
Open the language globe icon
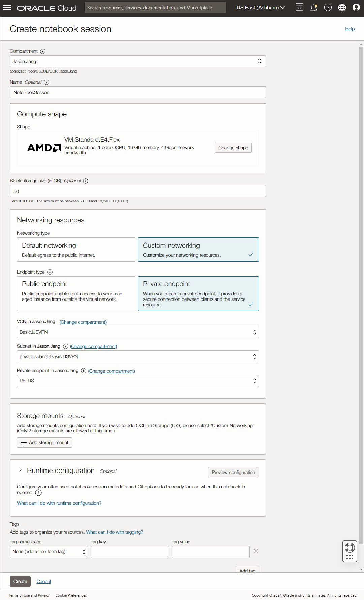pos(342,7)
